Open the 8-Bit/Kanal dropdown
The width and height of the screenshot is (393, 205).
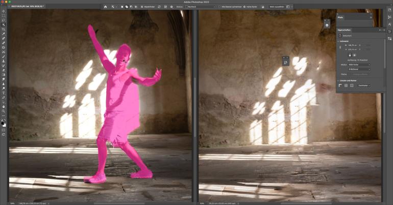pos(359,69)
